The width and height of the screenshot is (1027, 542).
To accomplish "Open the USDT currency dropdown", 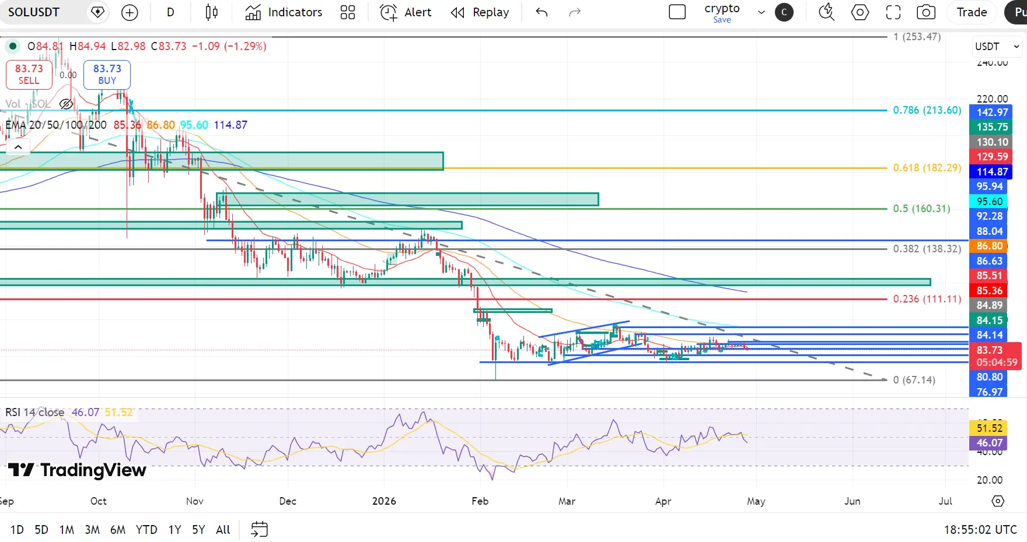I will (x=997, y=46).
